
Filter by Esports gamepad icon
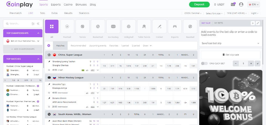(175, 26)
